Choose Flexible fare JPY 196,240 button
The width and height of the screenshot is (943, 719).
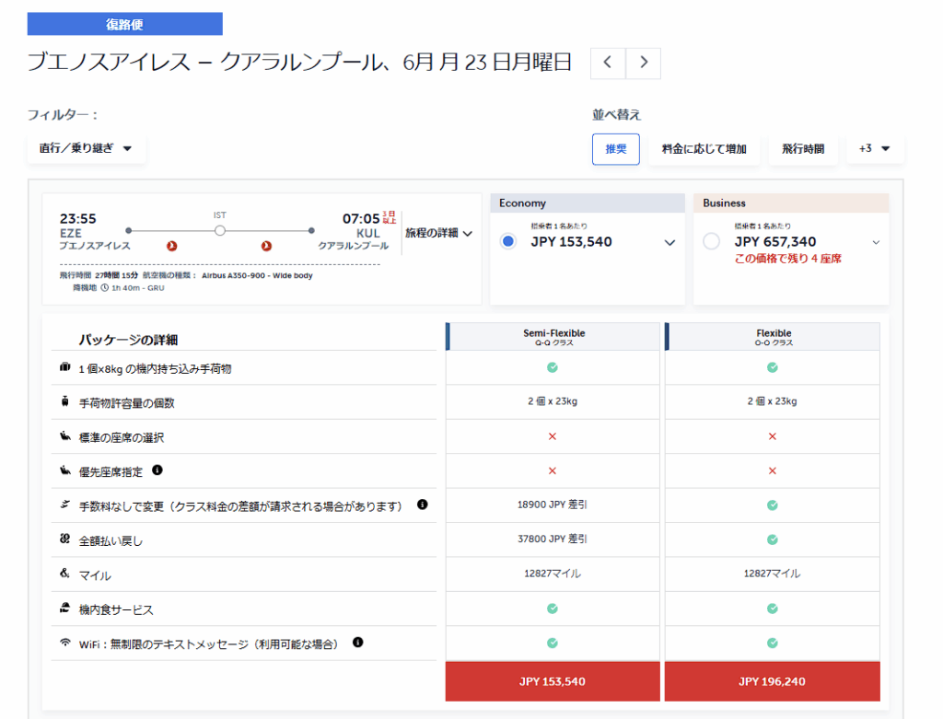tap(772, 681)
